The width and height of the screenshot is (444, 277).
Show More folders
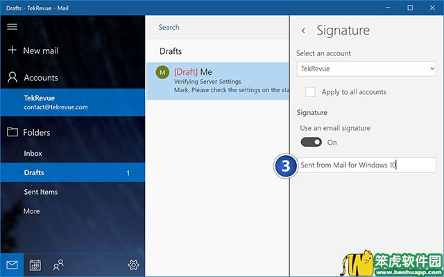pyautogui.click(x=72, y=211)
